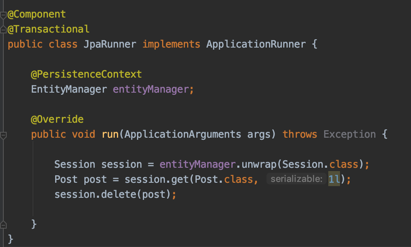Click the purple entityManager field declaration
Screen dimensions: 411x247
[x=151, y=89]
